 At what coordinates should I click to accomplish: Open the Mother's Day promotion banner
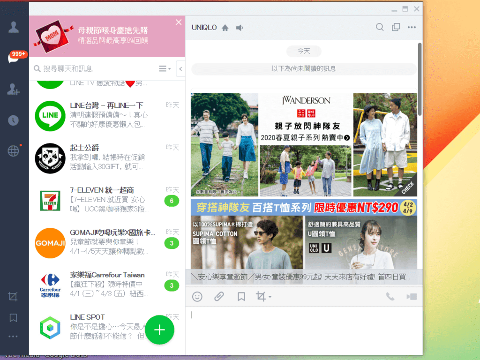pyautogui.click(x=107, y=36)
